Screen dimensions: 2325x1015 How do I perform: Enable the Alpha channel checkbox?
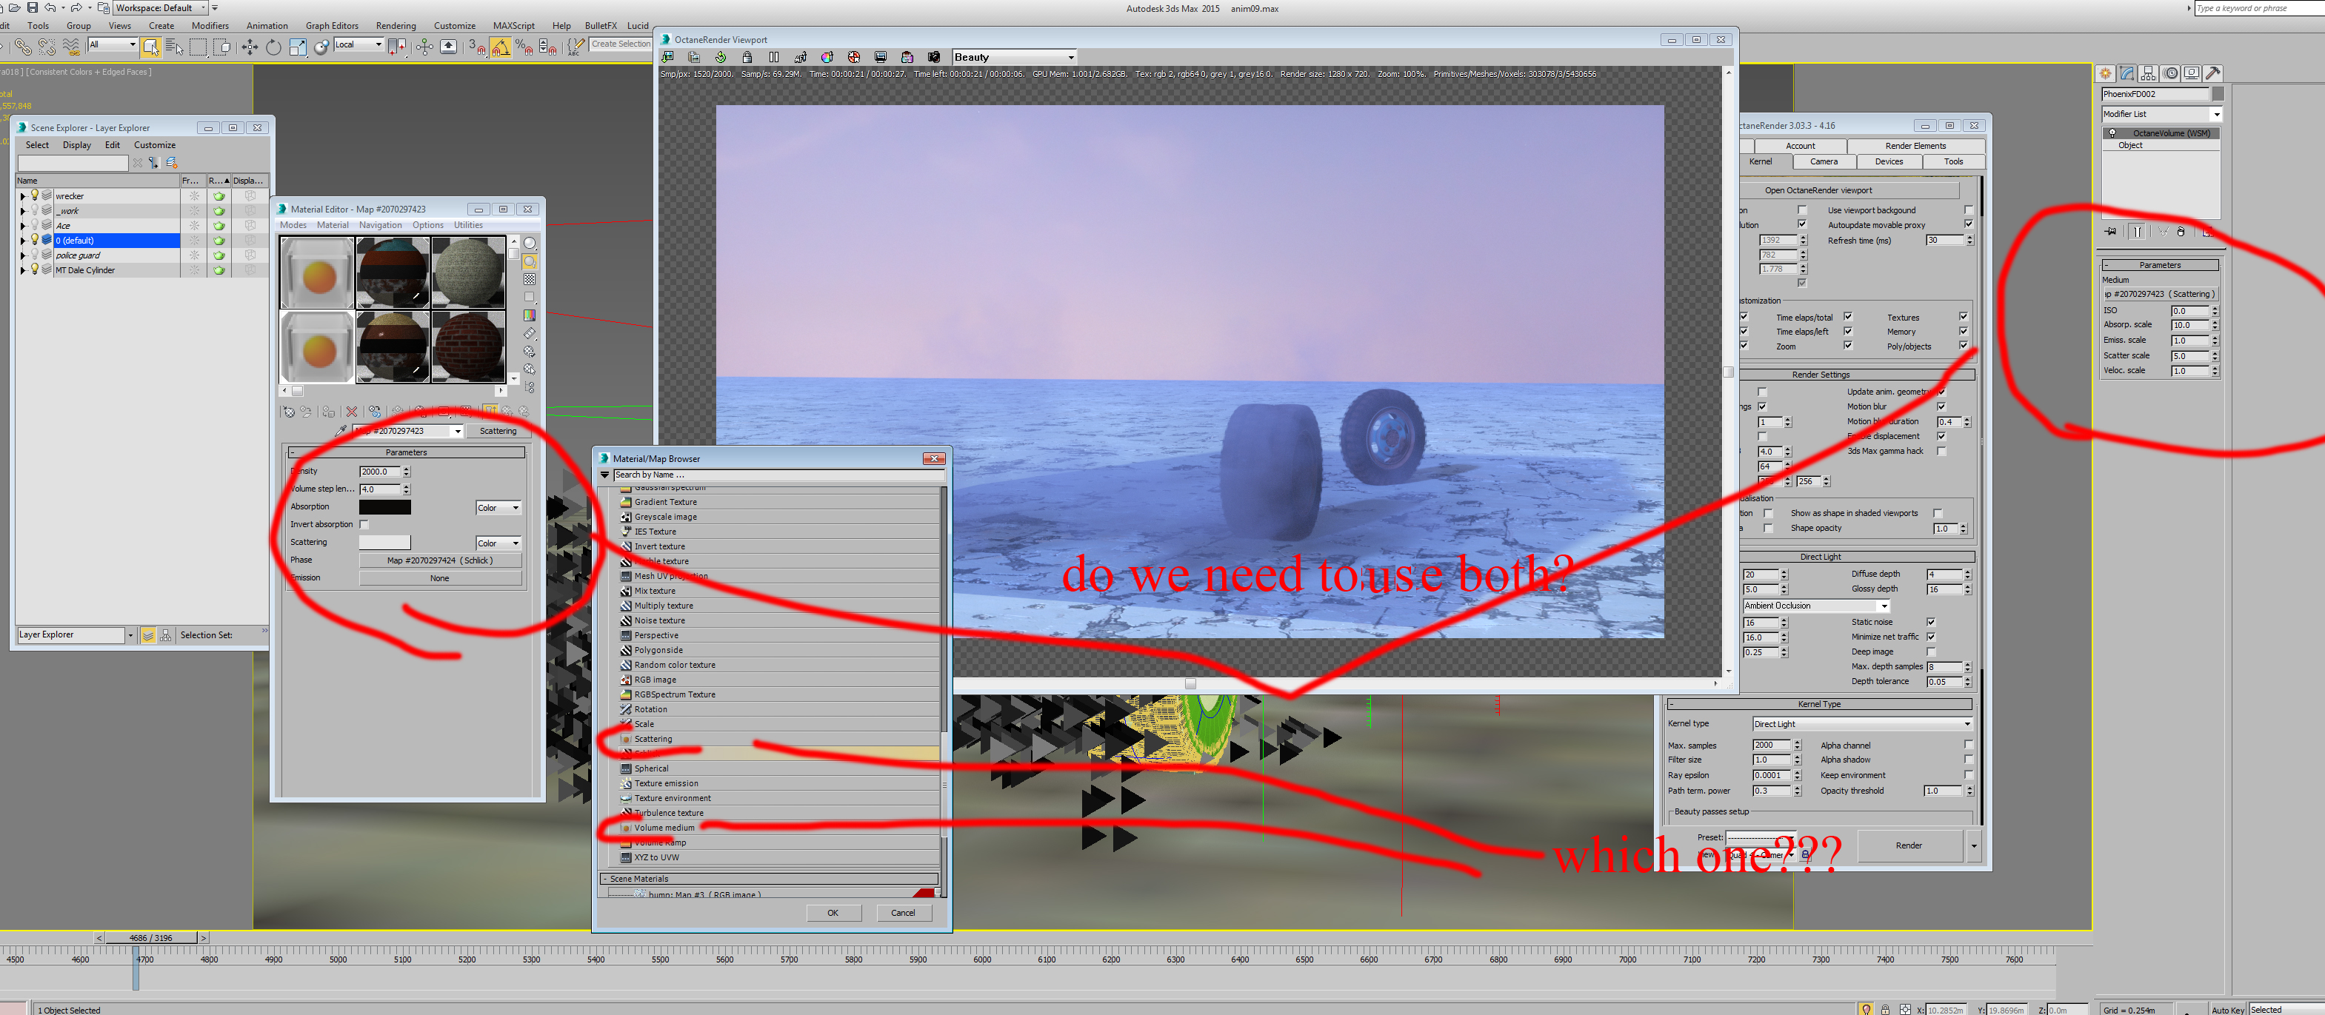pyautogui.click(x=1969, y=746)
